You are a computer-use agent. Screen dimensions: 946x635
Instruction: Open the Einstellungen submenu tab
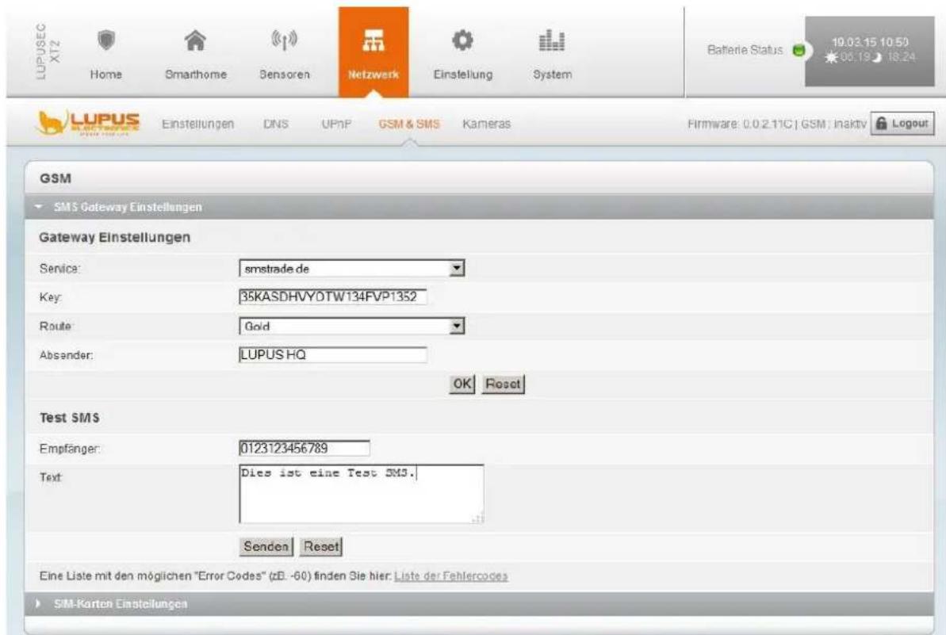pos(198,124)
